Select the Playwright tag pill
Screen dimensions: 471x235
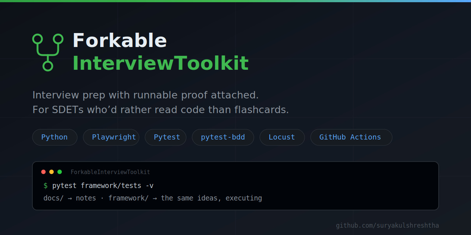[111, 137]
